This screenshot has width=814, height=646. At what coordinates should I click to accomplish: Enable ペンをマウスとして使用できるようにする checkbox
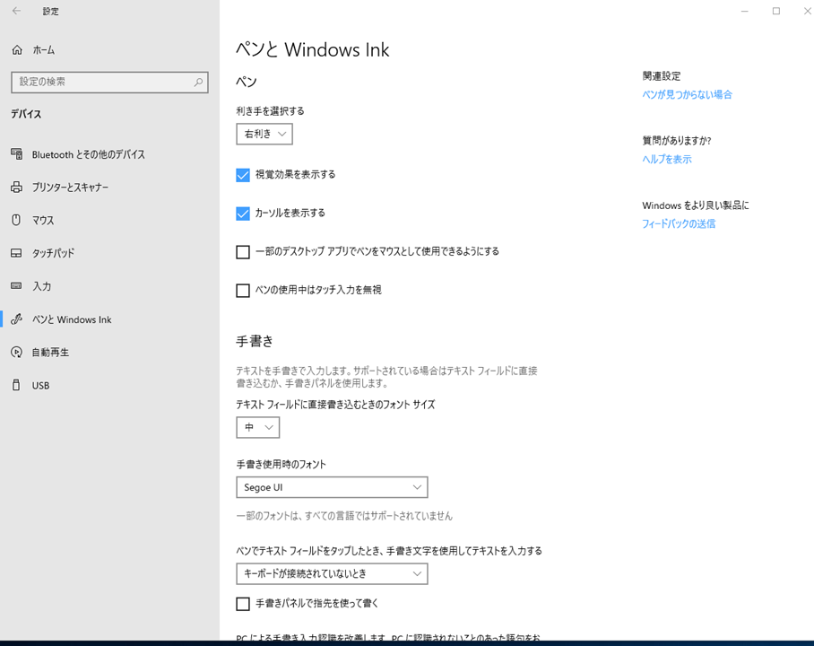[243, 252]
